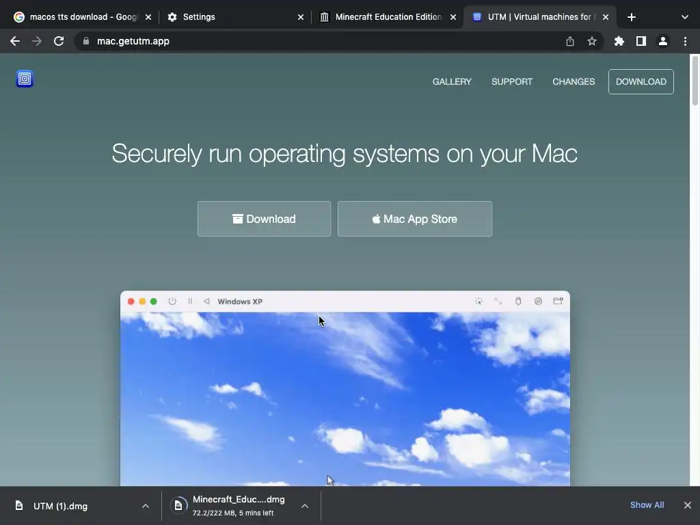
Task: Click the resize arrows icon in the Windows XP toolbar
Action: click(x=498, y=301)
